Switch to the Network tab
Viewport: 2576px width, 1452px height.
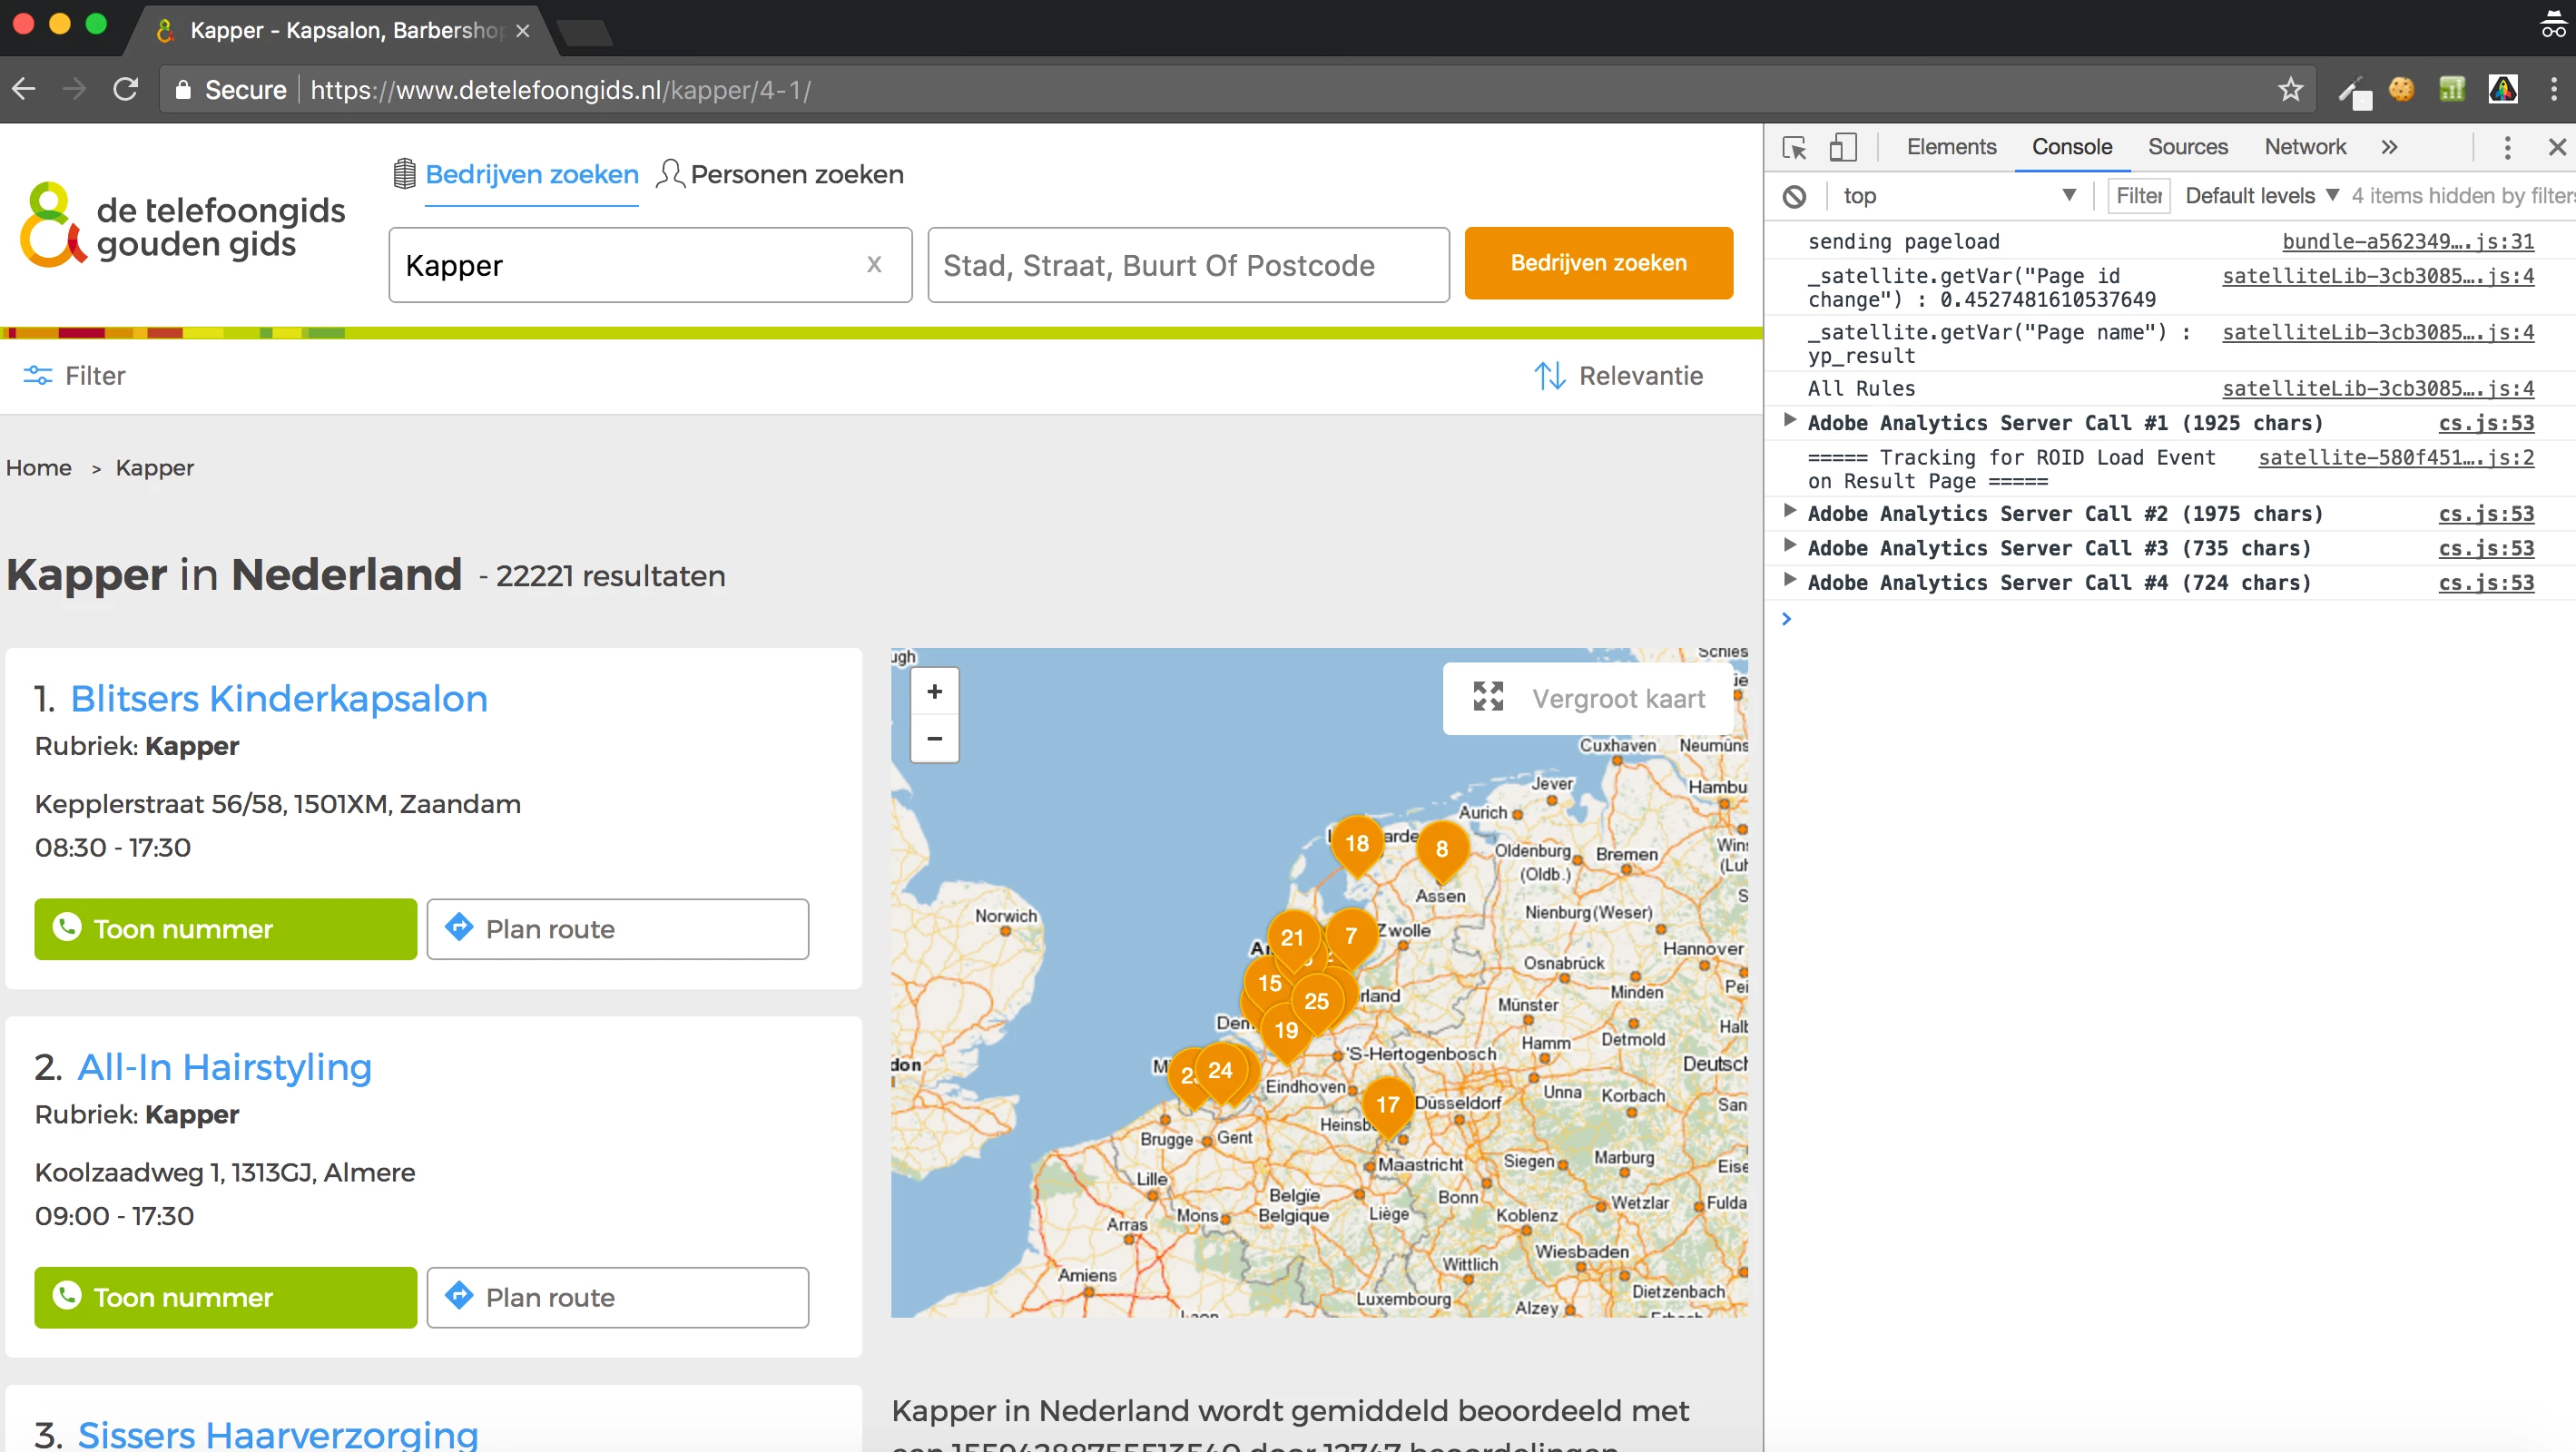2304,147
